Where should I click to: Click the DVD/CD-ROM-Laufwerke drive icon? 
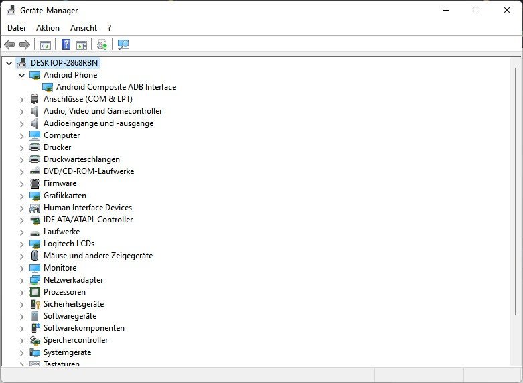tap(35, 171)
